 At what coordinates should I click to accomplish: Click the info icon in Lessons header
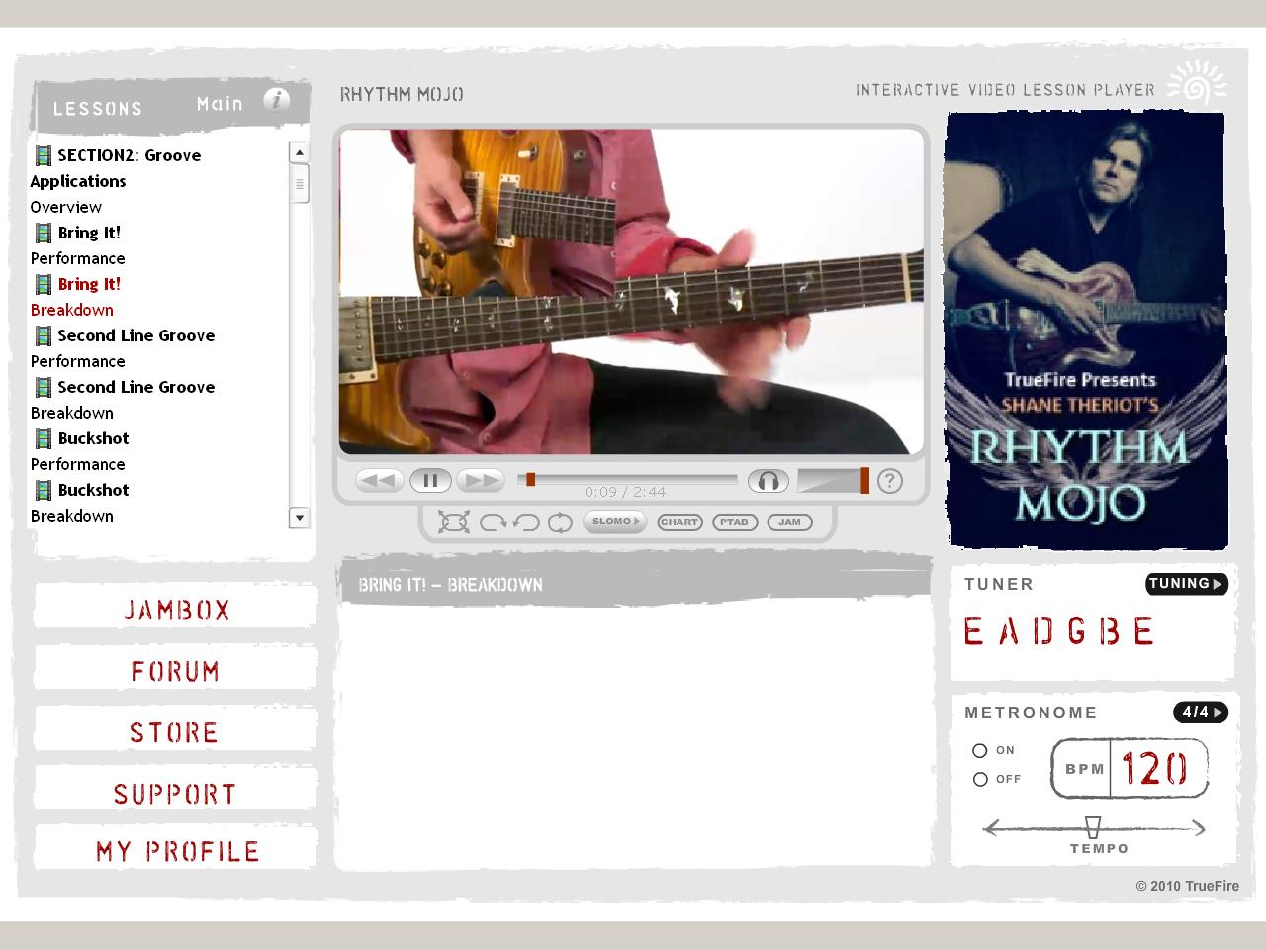(277, 100)
